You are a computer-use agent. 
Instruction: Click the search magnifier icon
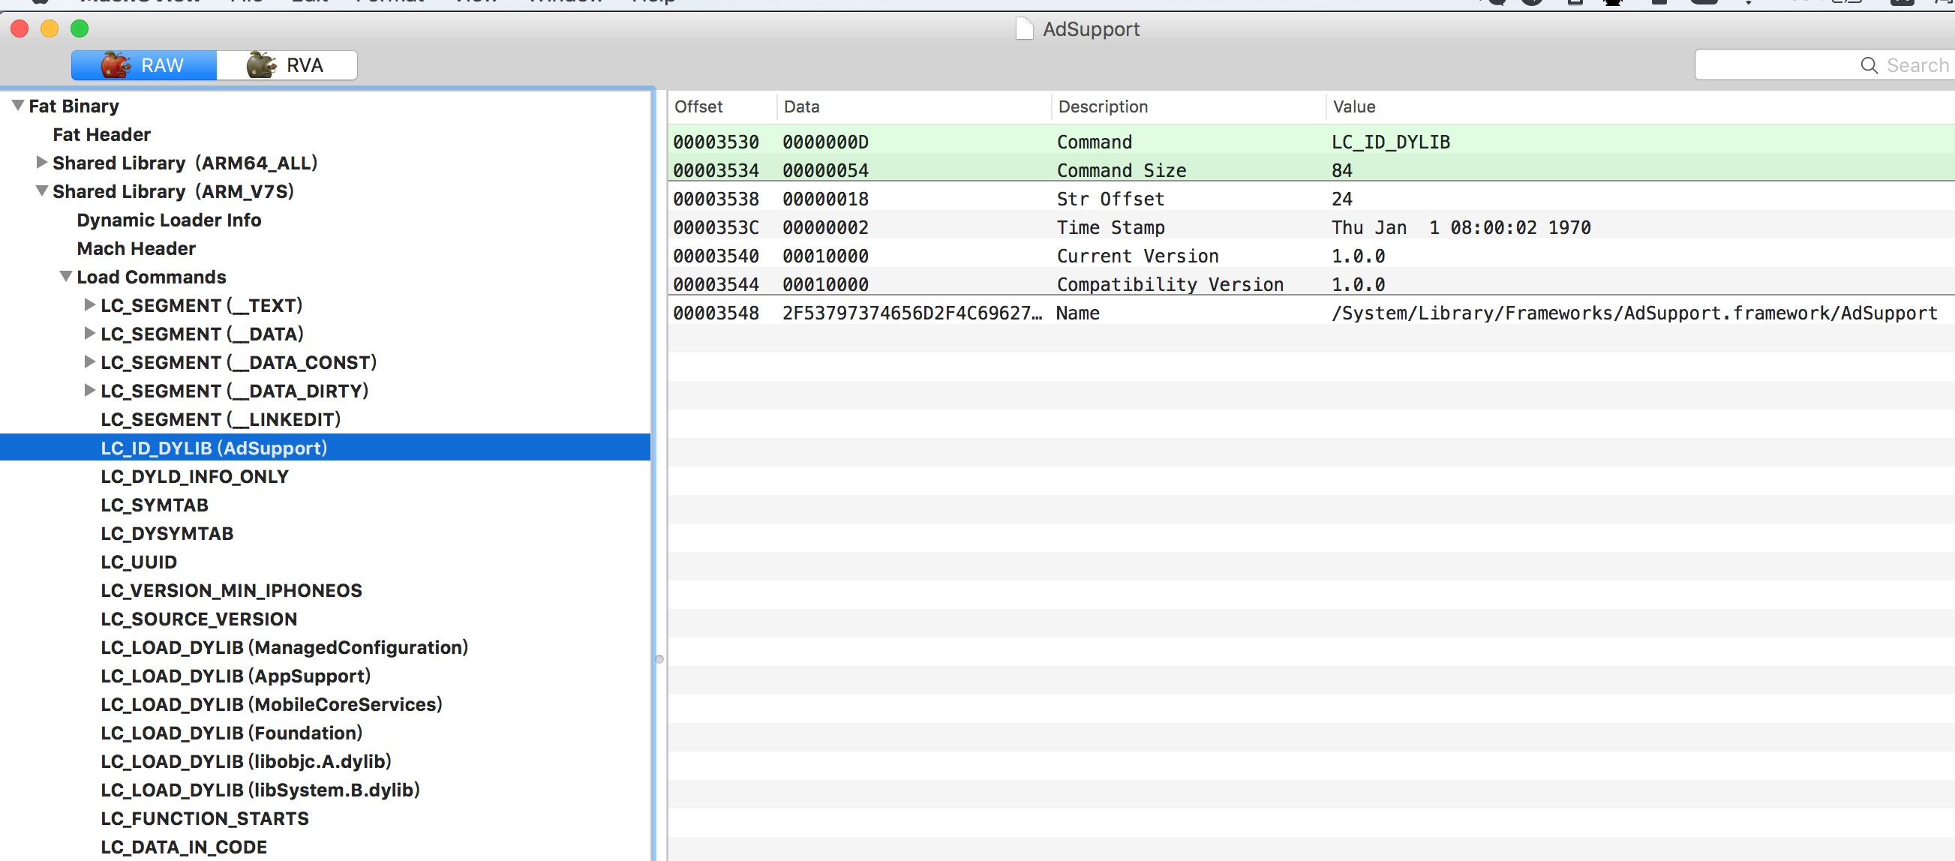pyautogui.click(x=1869, y=65)
